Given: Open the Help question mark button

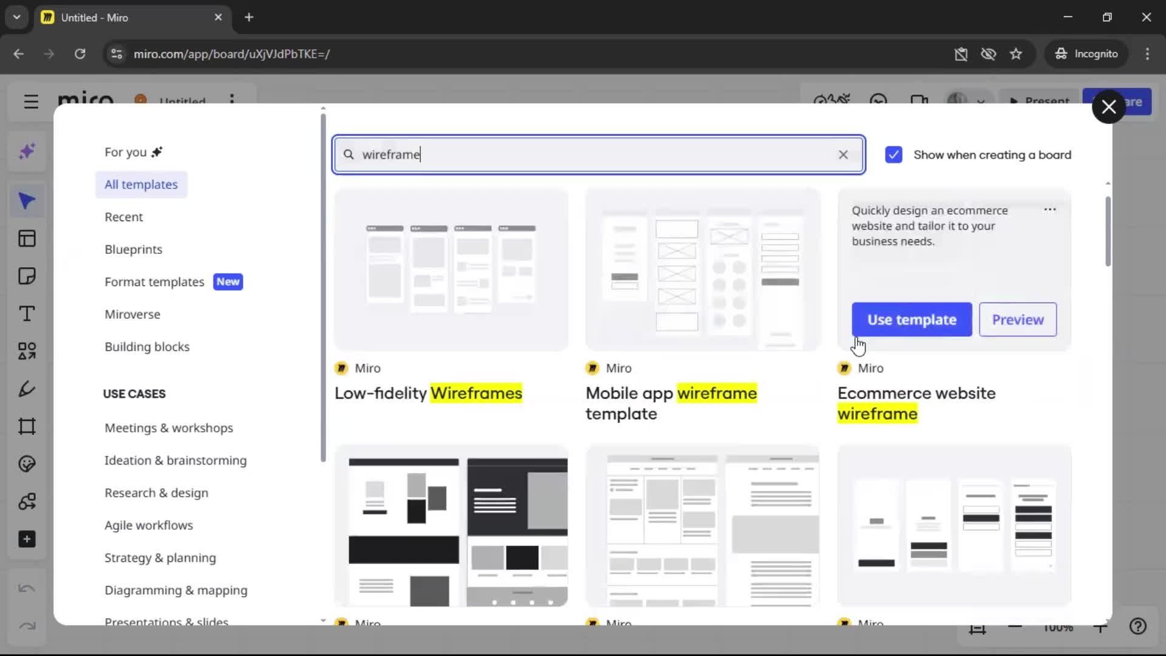Looking at the screenshot, I should click(x=1138, y=626).
